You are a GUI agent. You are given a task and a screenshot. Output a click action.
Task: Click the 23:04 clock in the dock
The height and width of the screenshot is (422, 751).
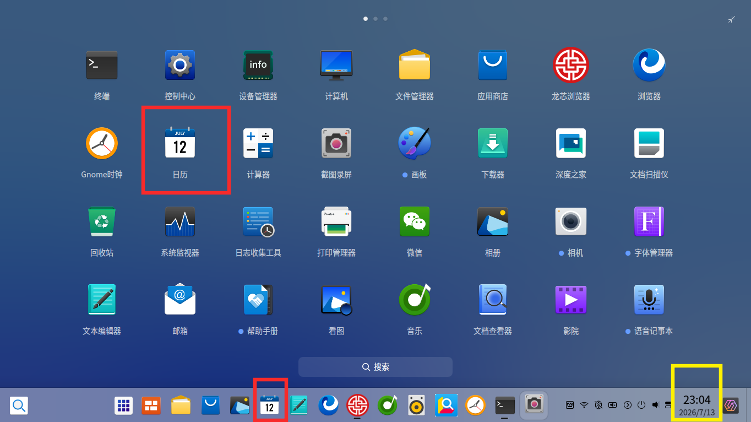[697, 399]
